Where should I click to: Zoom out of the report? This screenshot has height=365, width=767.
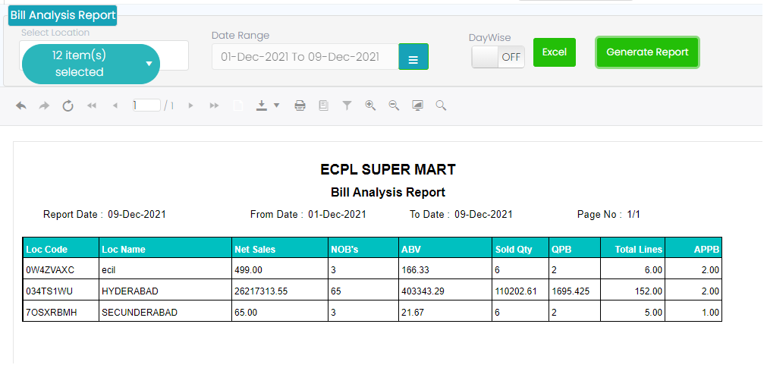coord(394,105)
